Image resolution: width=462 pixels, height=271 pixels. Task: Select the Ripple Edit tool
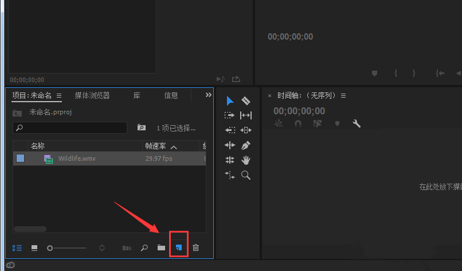tap(230, 145)
